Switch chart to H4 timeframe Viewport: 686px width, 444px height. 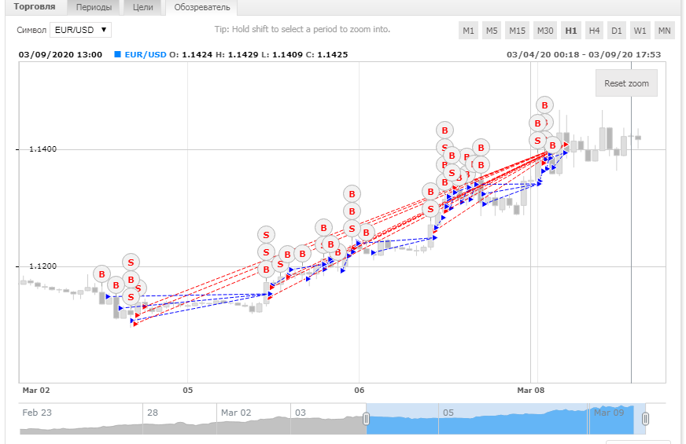594,31
